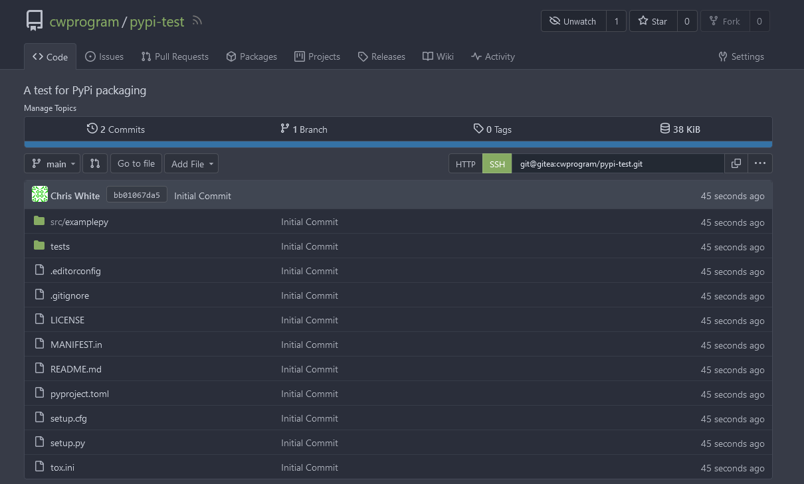Open the Add File dropdown
Screen dimensions: 804x484
[x=191, y=163]
